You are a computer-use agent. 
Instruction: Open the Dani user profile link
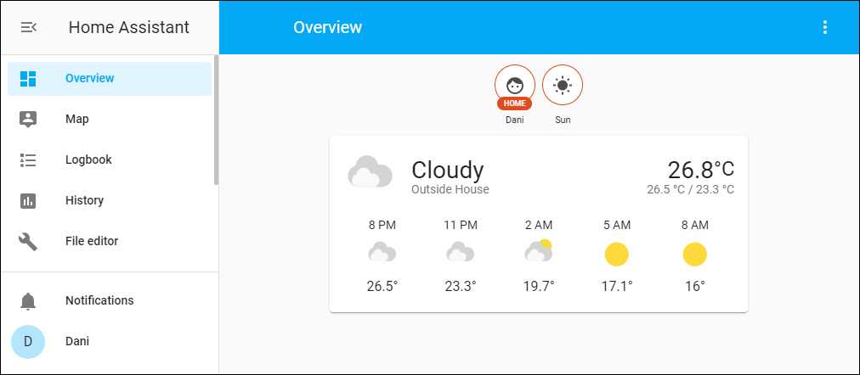click(110, 342)
